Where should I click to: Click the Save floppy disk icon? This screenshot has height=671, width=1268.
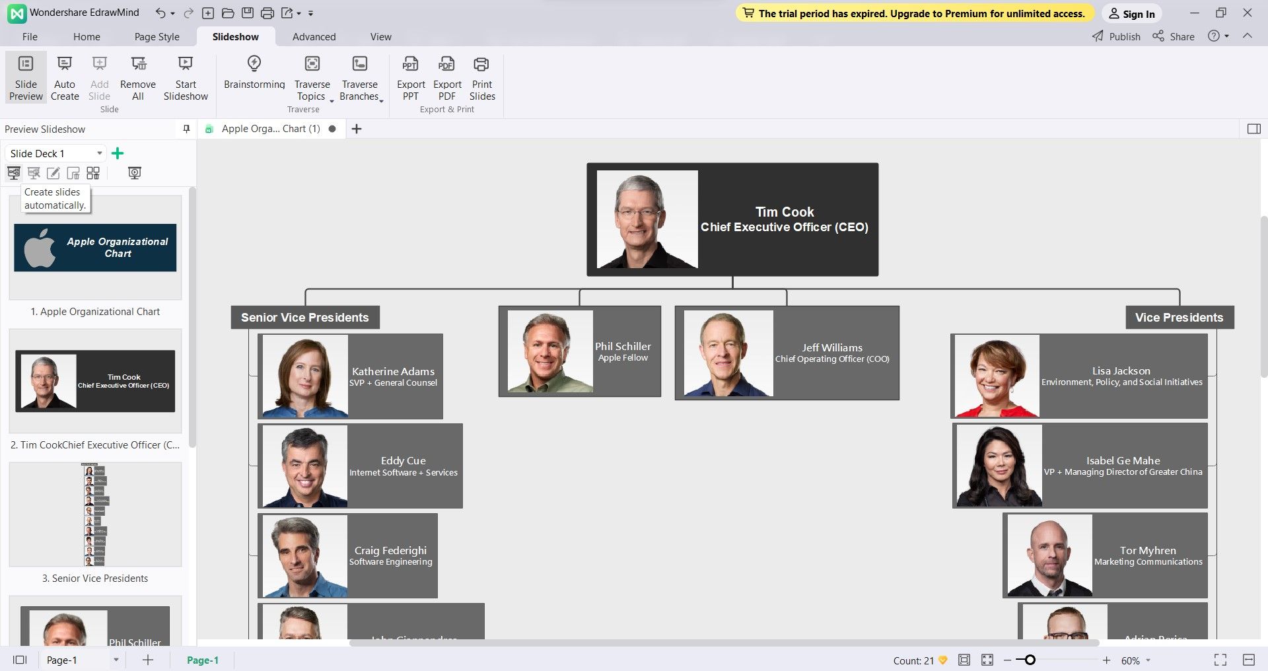[248, 13]
